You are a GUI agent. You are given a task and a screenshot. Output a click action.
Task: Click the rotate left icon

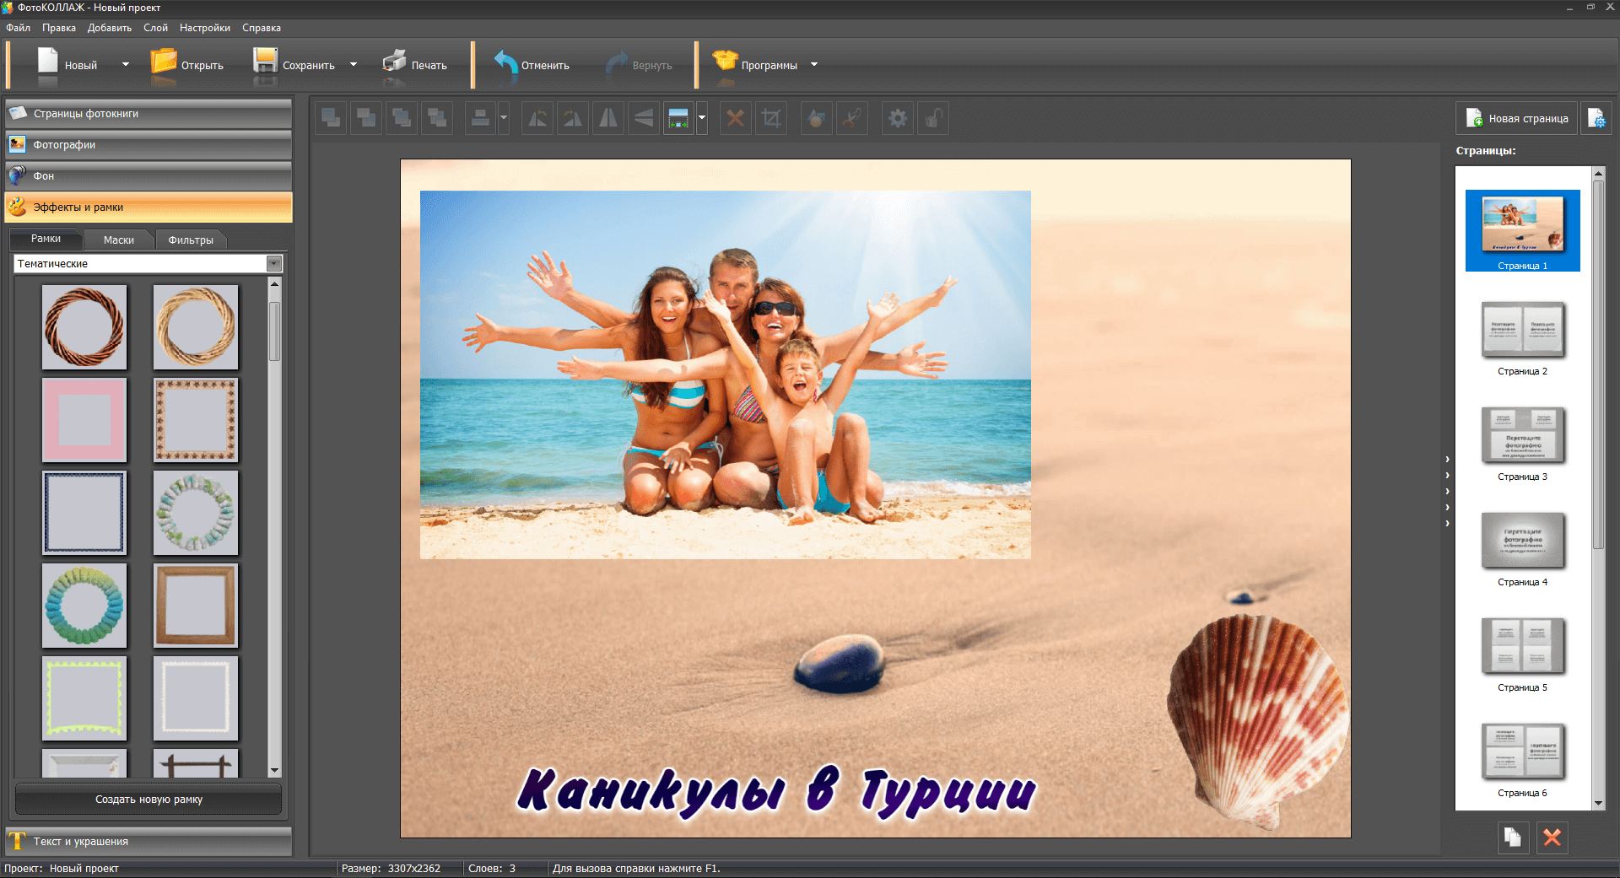[x=537, y=119]
